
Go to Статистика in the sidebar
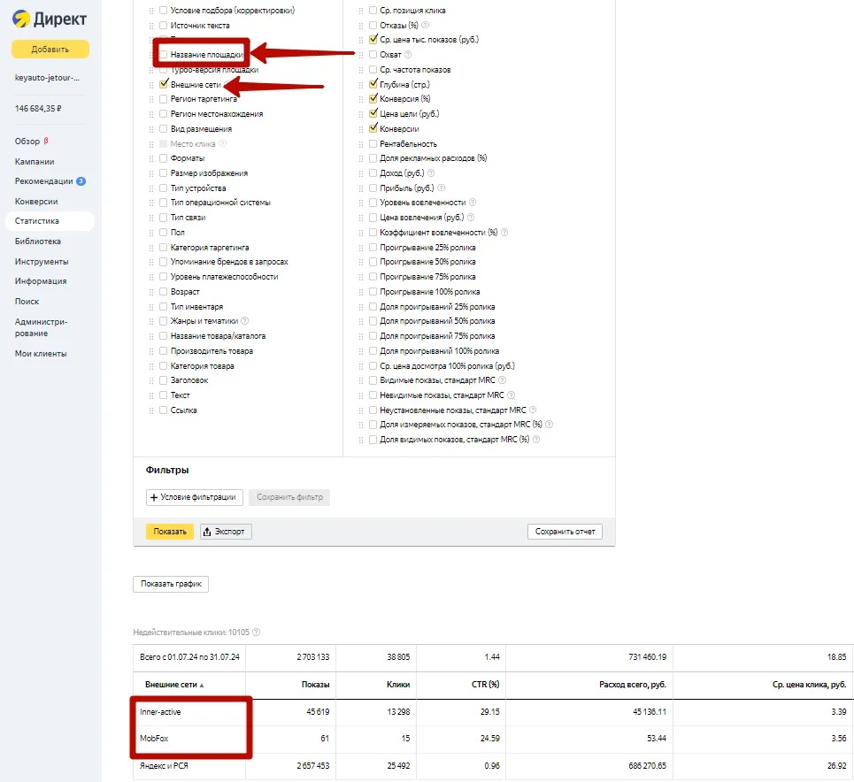37,221
